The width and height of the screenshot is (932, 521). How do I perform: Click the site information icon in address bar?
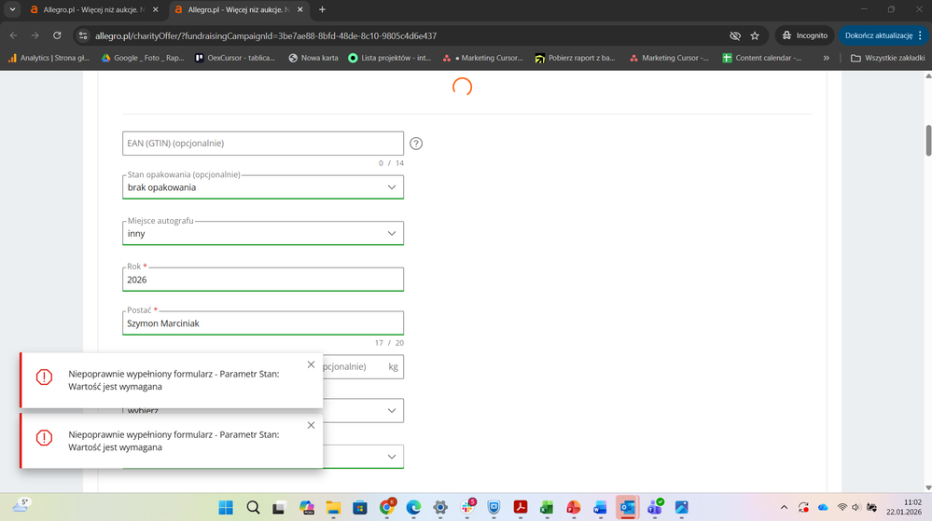[83, 35]
